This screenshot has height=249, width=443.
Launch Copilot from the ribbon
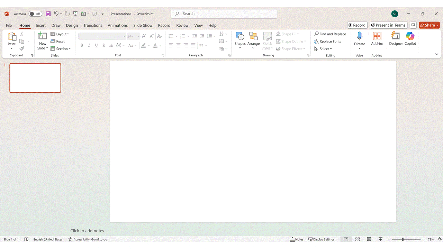click(x=410, y=39)
